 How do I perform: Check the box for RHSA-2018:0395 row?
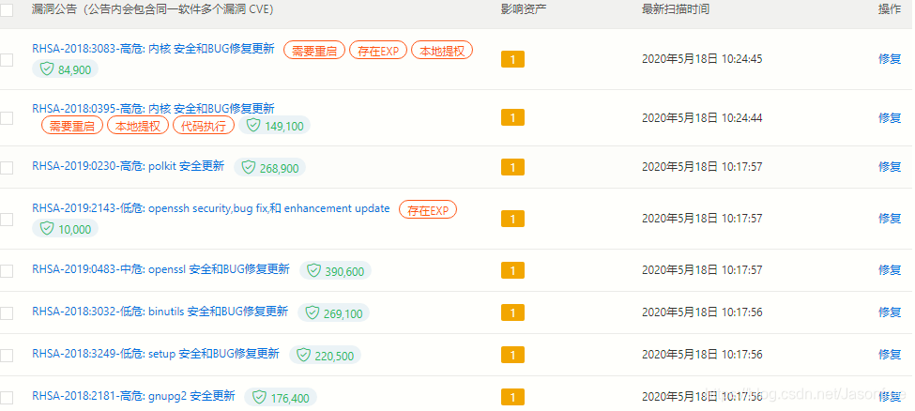pyautogui.click(x=7, y=118)
